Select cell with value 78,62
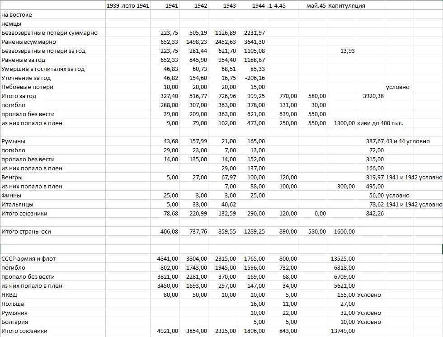Viewport: 443px width, 337px height. pos(370,204)
